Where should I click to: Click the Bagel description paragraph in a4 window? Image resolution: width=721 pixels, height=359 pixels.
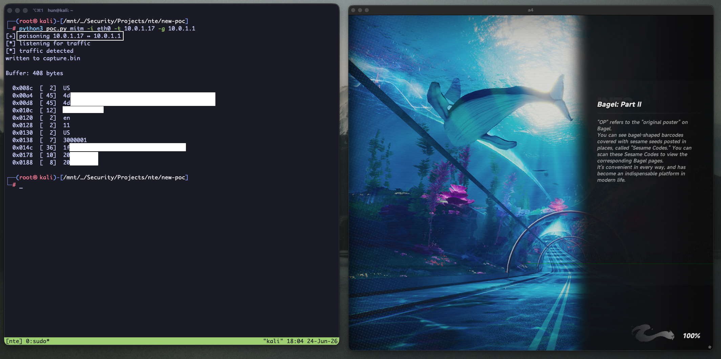click(x=644, y=151)
